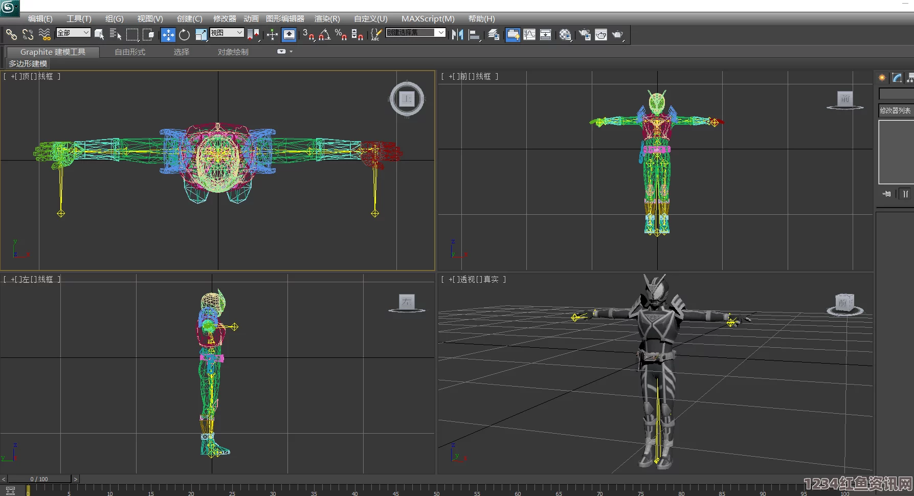Screen dimensions: 914x496
Task: Open the 组(G) menu
Action: (x=115, y=18)
